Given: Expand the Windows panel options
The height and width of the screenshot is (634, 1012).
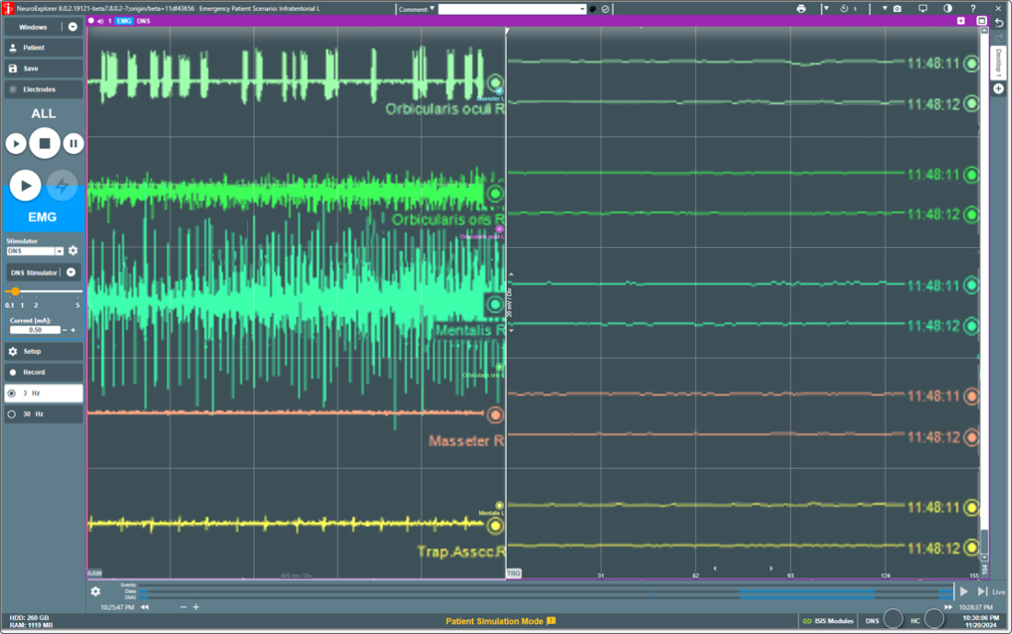Looking at the screenshot, I should 72,27.
